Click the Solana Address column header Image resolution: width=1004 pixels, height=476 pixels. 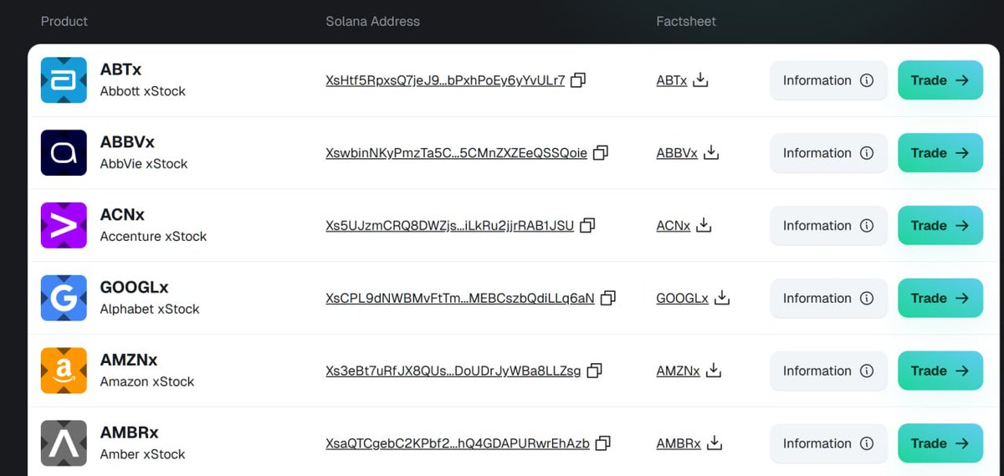(373, 21)
